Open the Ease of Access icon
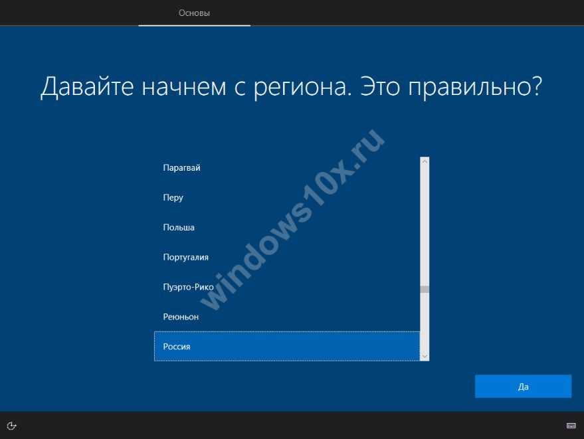The width and height of the screenshot is (584, 439). (11, 426)
